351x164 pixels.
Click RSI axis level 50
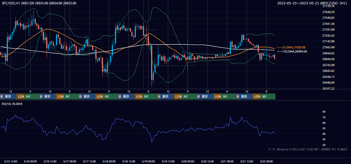tap(324, 128)
